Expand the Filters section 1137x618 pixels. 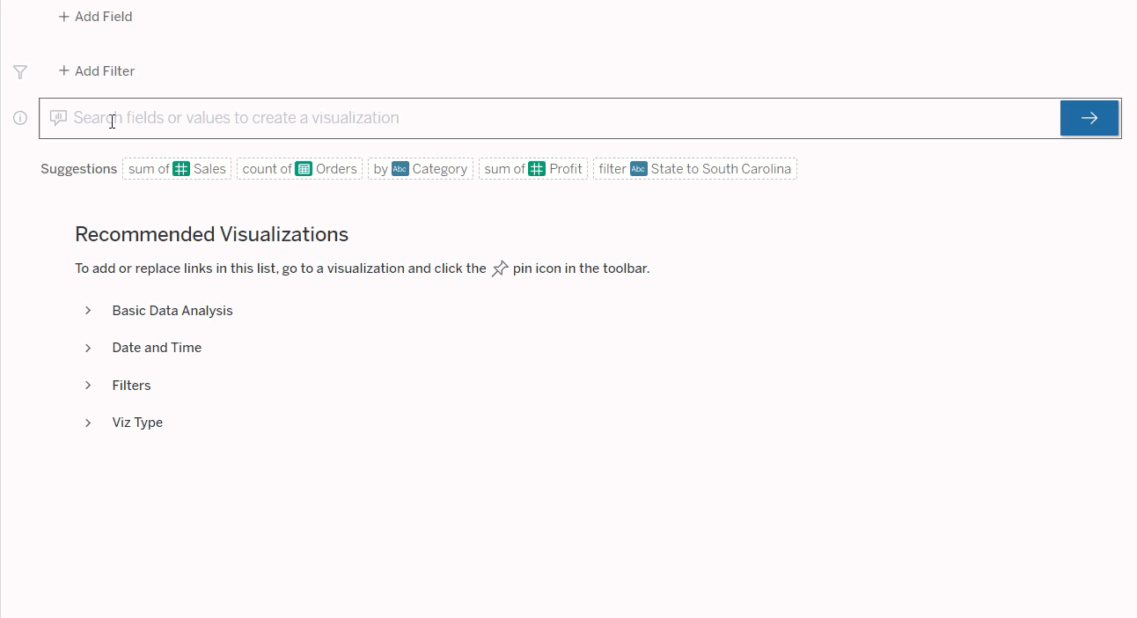click(x=87, y=385)
